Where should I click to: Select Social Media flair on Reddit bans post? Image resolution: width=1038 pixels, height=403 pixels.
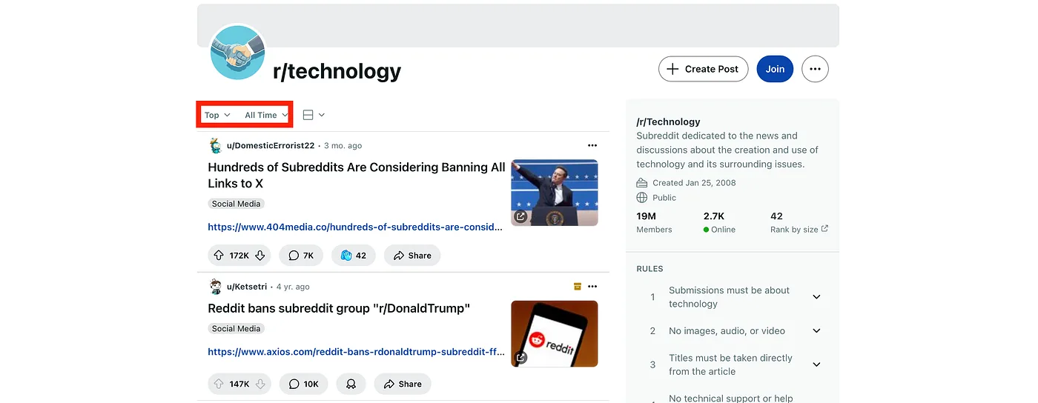[x=236, y=328]
